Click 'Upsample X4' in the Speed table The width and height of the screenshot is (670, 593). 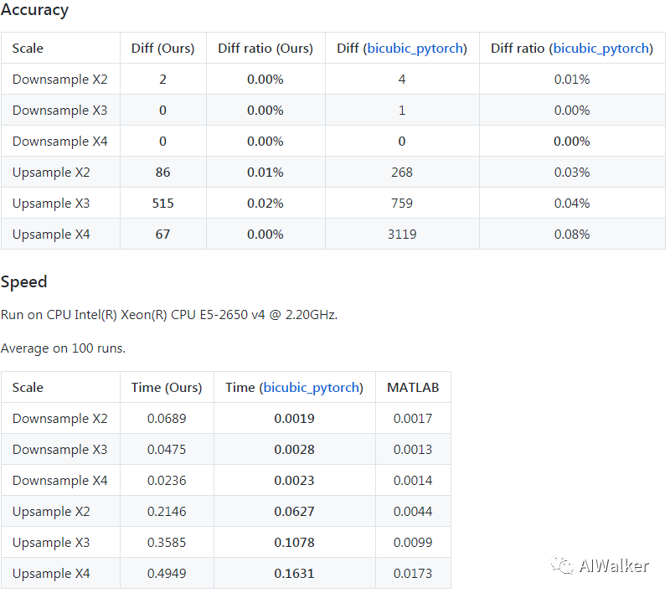[x=51, y=574]
